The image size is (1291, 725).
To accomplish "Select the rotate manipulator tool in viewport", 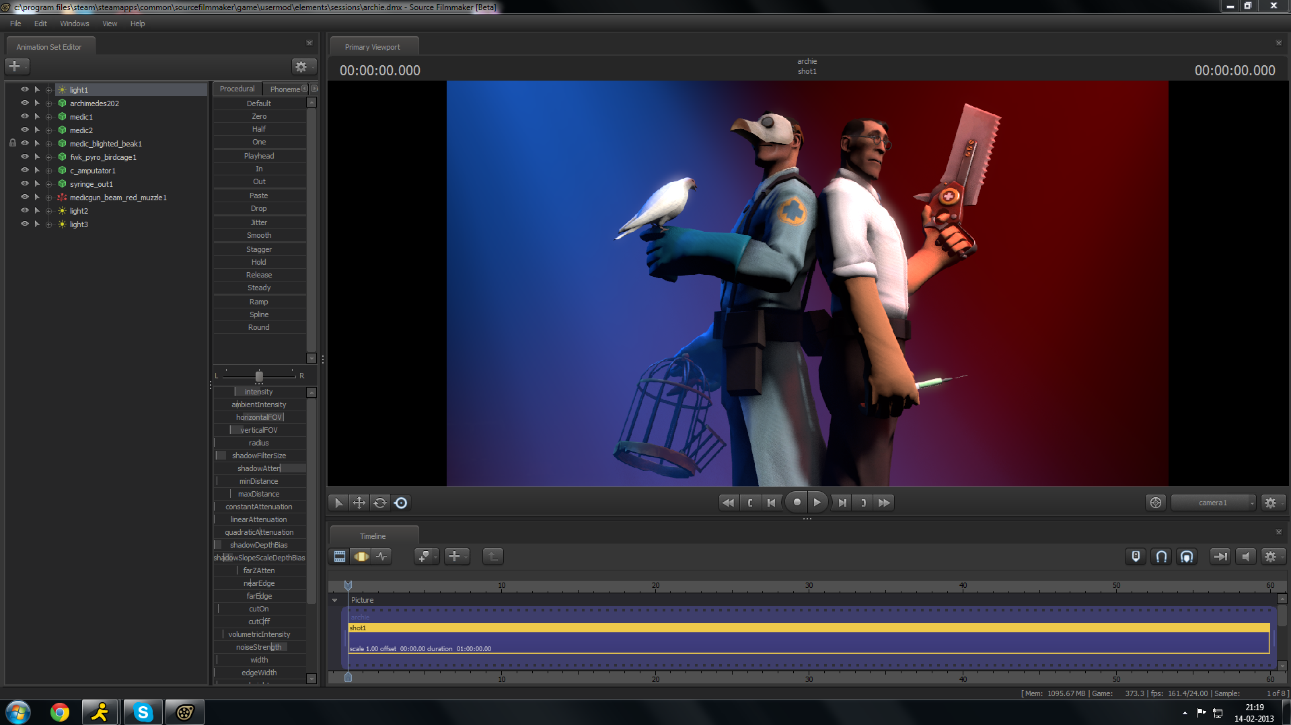I will [380, 503].
